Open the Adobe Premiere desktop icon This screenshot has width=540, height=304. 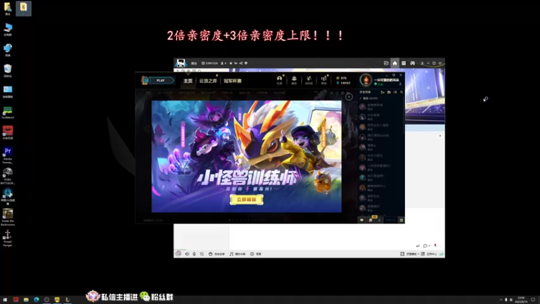tap(7, 155)
